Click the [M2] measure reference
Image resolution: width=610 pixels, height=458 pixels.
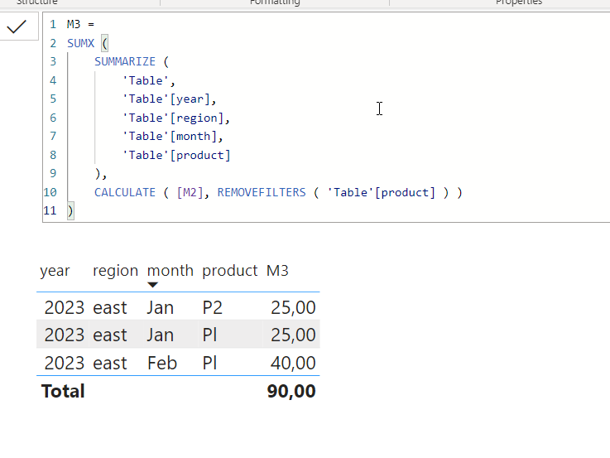(x=190, y=192)
